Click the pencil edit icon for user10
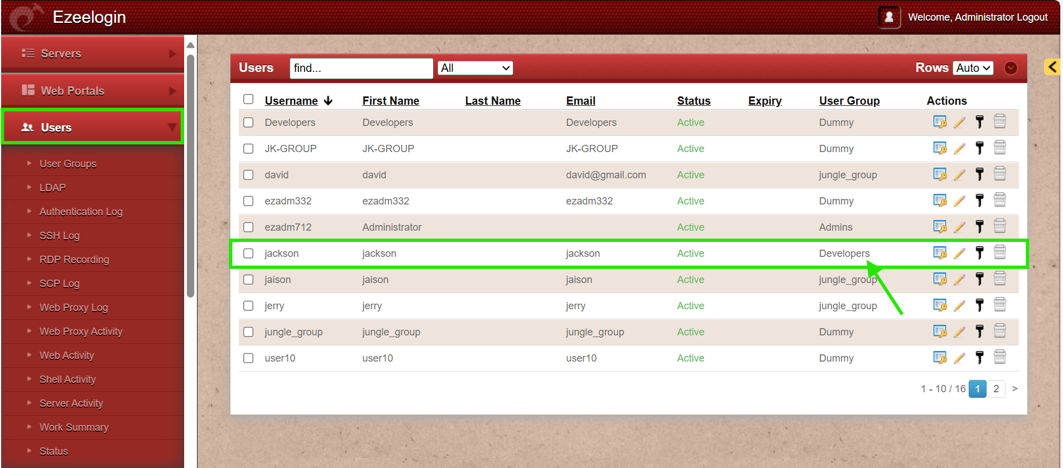1063x468 pixels. coord(959,358)
